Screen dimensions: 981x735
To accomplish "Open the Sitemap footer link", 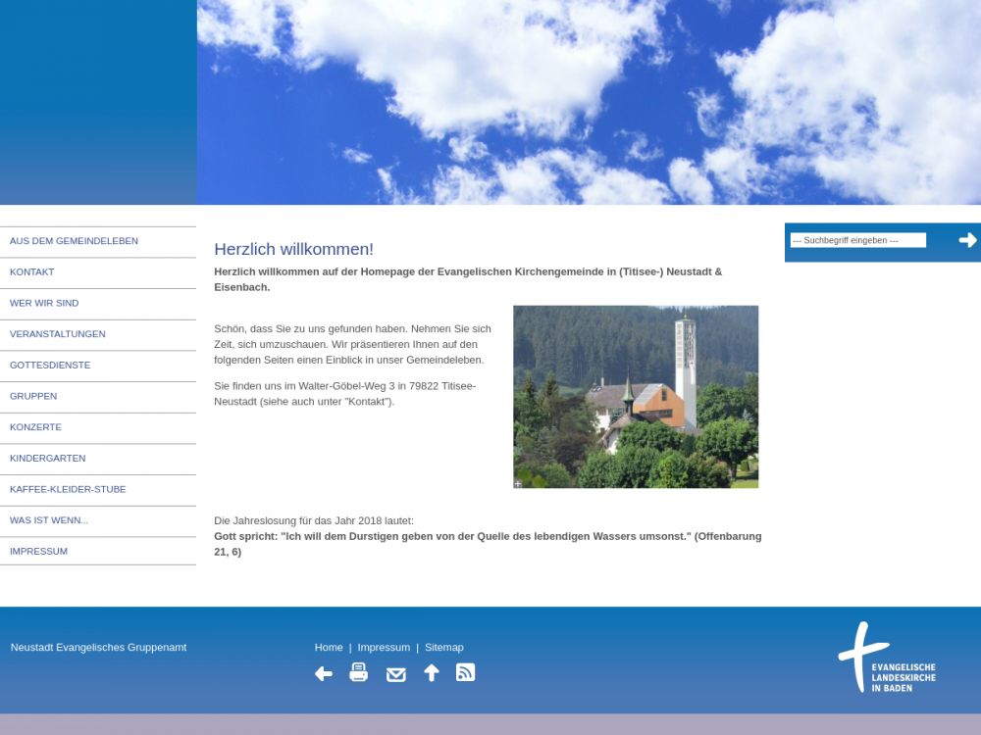I will 444,648.
